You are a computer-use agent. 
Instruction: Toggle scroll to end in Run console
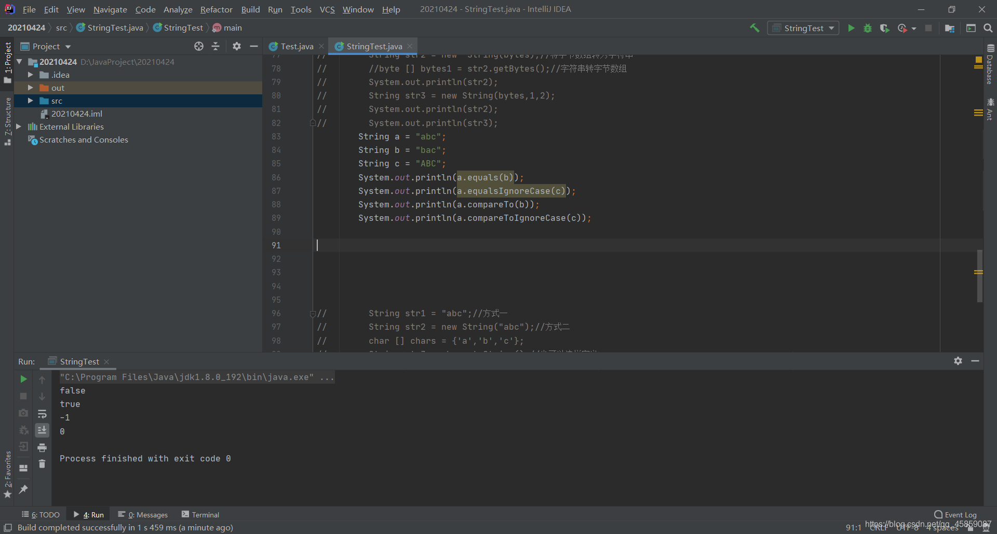pos(42,430)
